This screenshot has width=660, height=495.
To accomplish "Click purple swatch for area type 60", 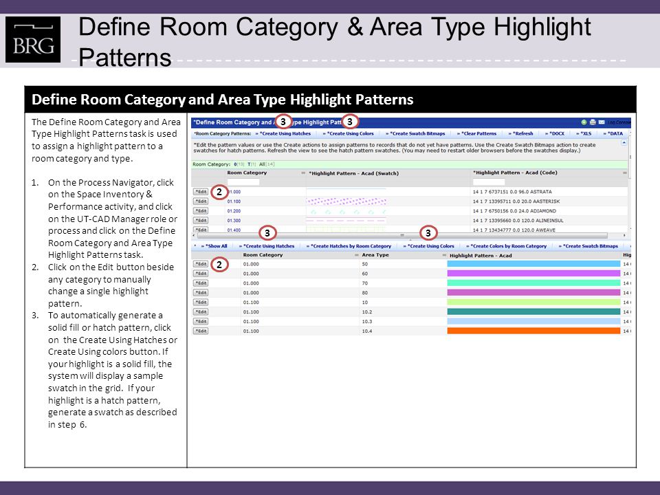I will pos(533,274).
